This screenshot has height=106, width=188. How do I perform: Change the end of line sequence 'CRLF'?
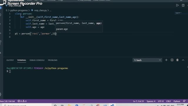click(x=168, y=101)
